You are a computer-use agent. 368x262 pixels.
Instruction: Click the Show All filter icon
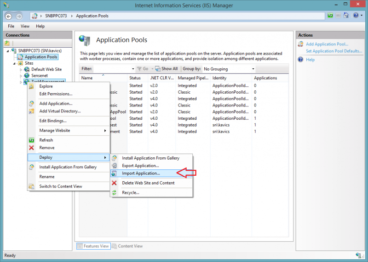coord(158,69)
